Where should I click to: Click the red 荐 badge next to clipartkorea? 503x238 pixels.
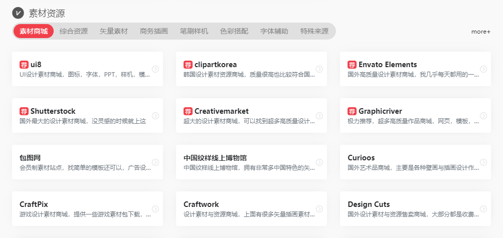[188, 65]
